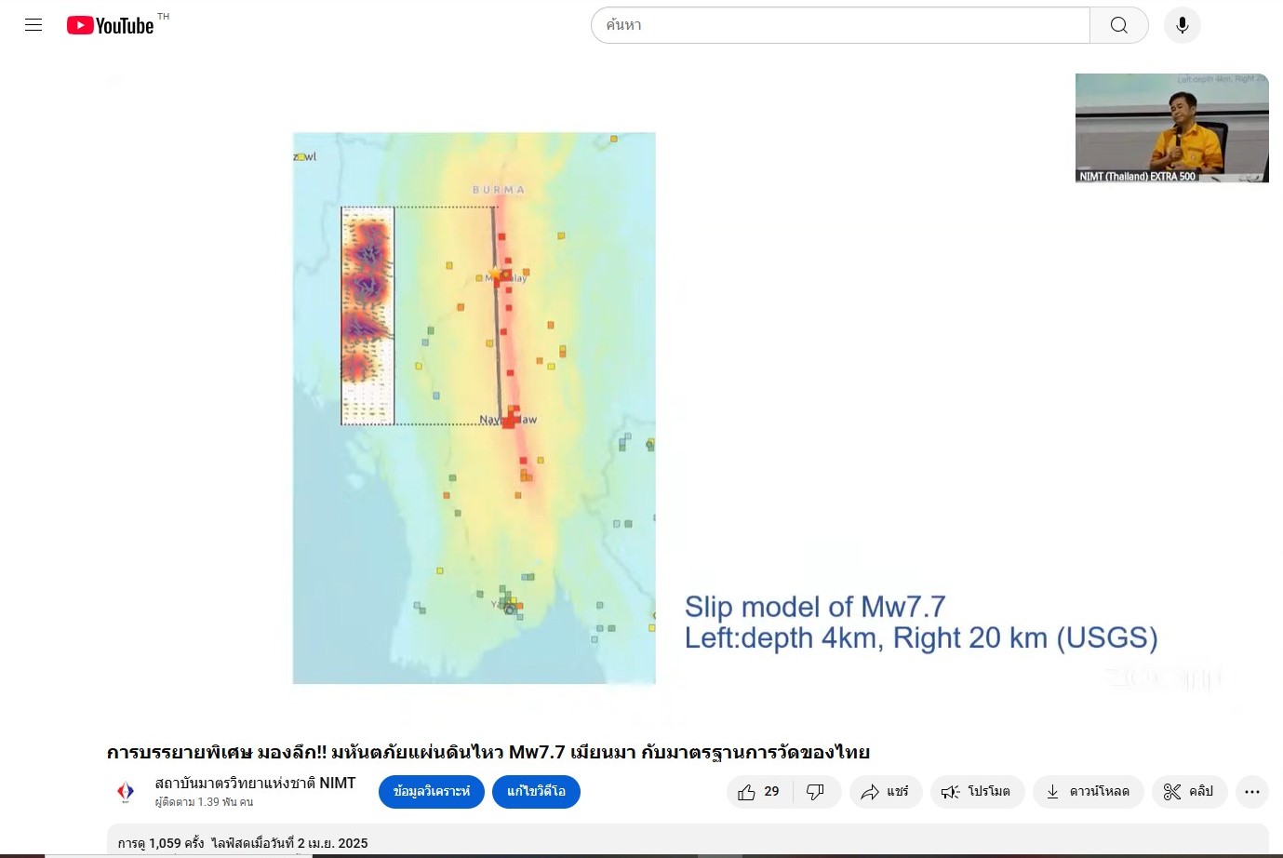Click the YouTube logo to go home
Screen dimensions: 1283x858
click(110, 25)
